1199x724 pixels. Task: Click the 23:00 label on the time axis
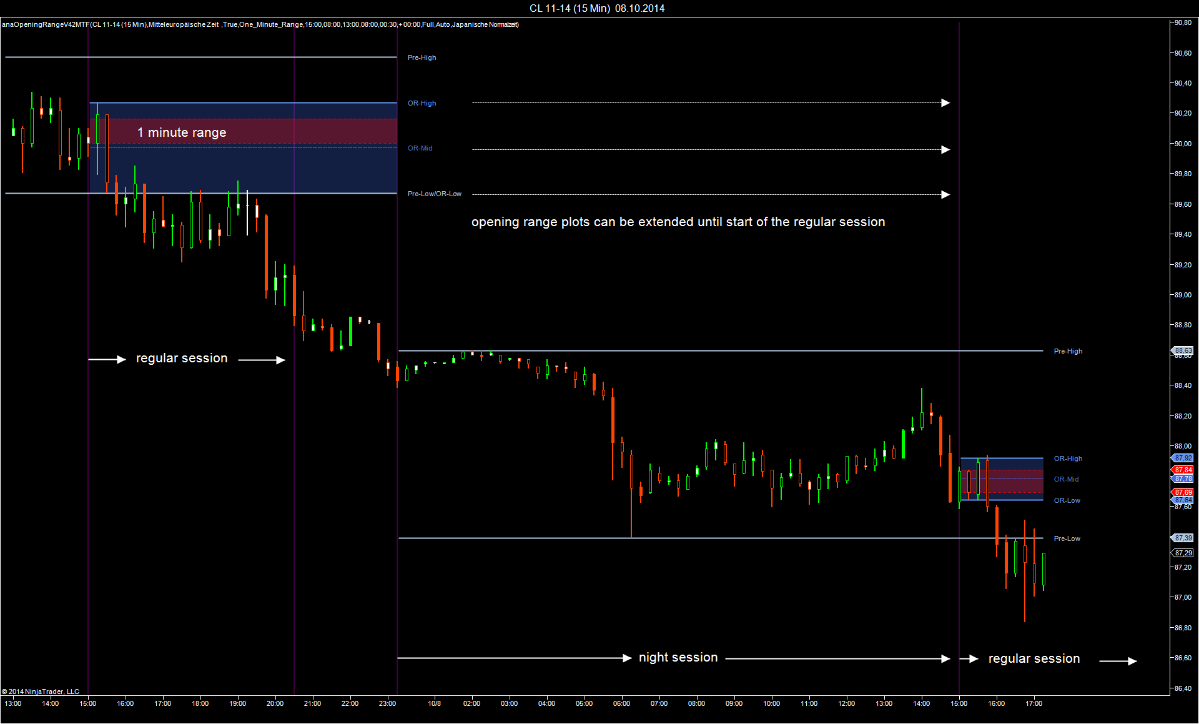click(387, 703)
